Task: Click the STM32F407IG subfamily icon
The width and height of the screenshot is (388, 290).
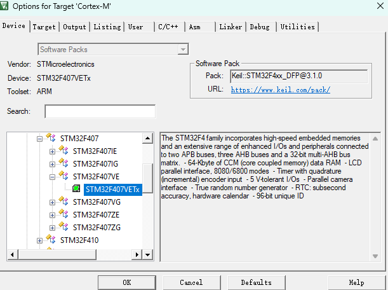Action: pos(64,163)
